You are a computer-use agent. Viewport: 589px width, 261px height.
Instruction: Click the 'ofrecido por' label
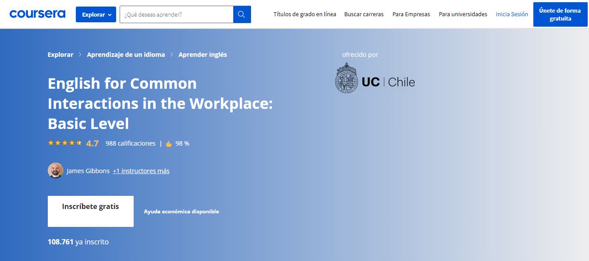click(360, 55)
